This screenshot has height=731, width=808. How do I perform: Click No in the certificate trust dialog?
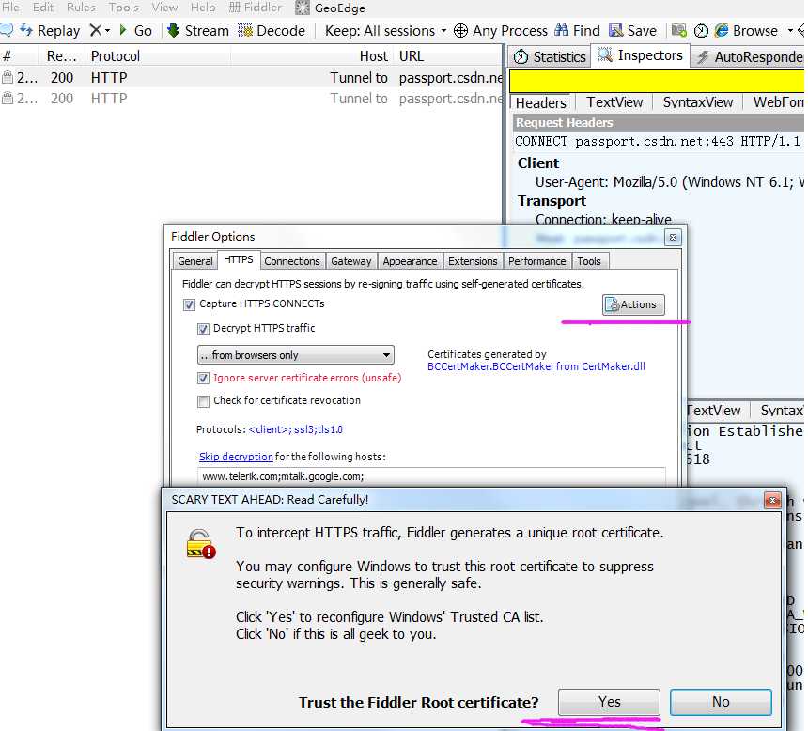[x=721, y=702]
